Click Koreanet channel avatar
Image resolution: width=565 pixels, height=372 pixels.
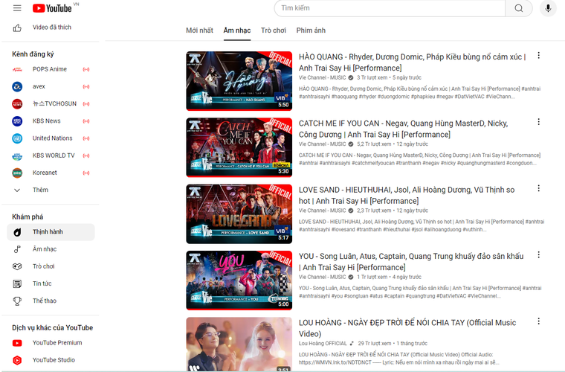(x=17, y=173)
